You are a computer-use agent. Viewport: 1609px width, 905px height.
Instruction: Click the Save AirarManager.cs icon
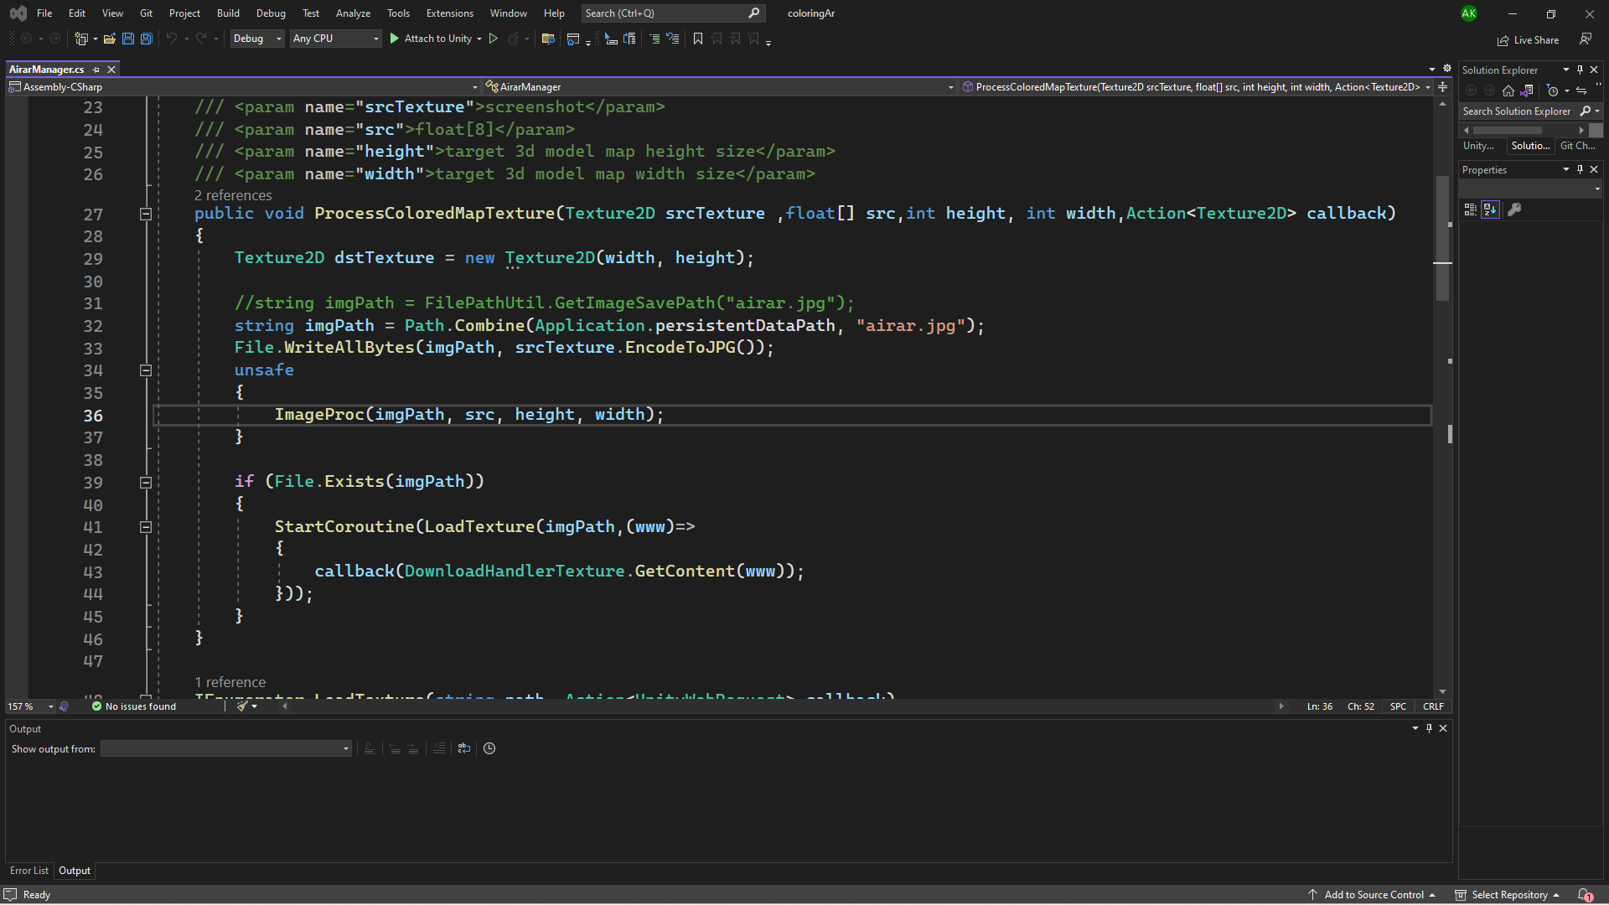point(128,39)
